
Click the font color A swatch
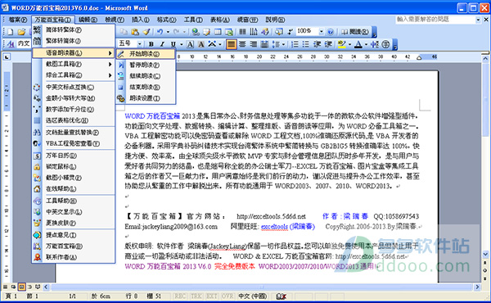pos(358,44)
